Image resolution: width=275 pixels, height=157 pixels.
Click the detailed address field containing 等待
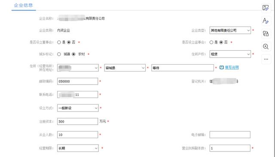click(x=183, y=68)
